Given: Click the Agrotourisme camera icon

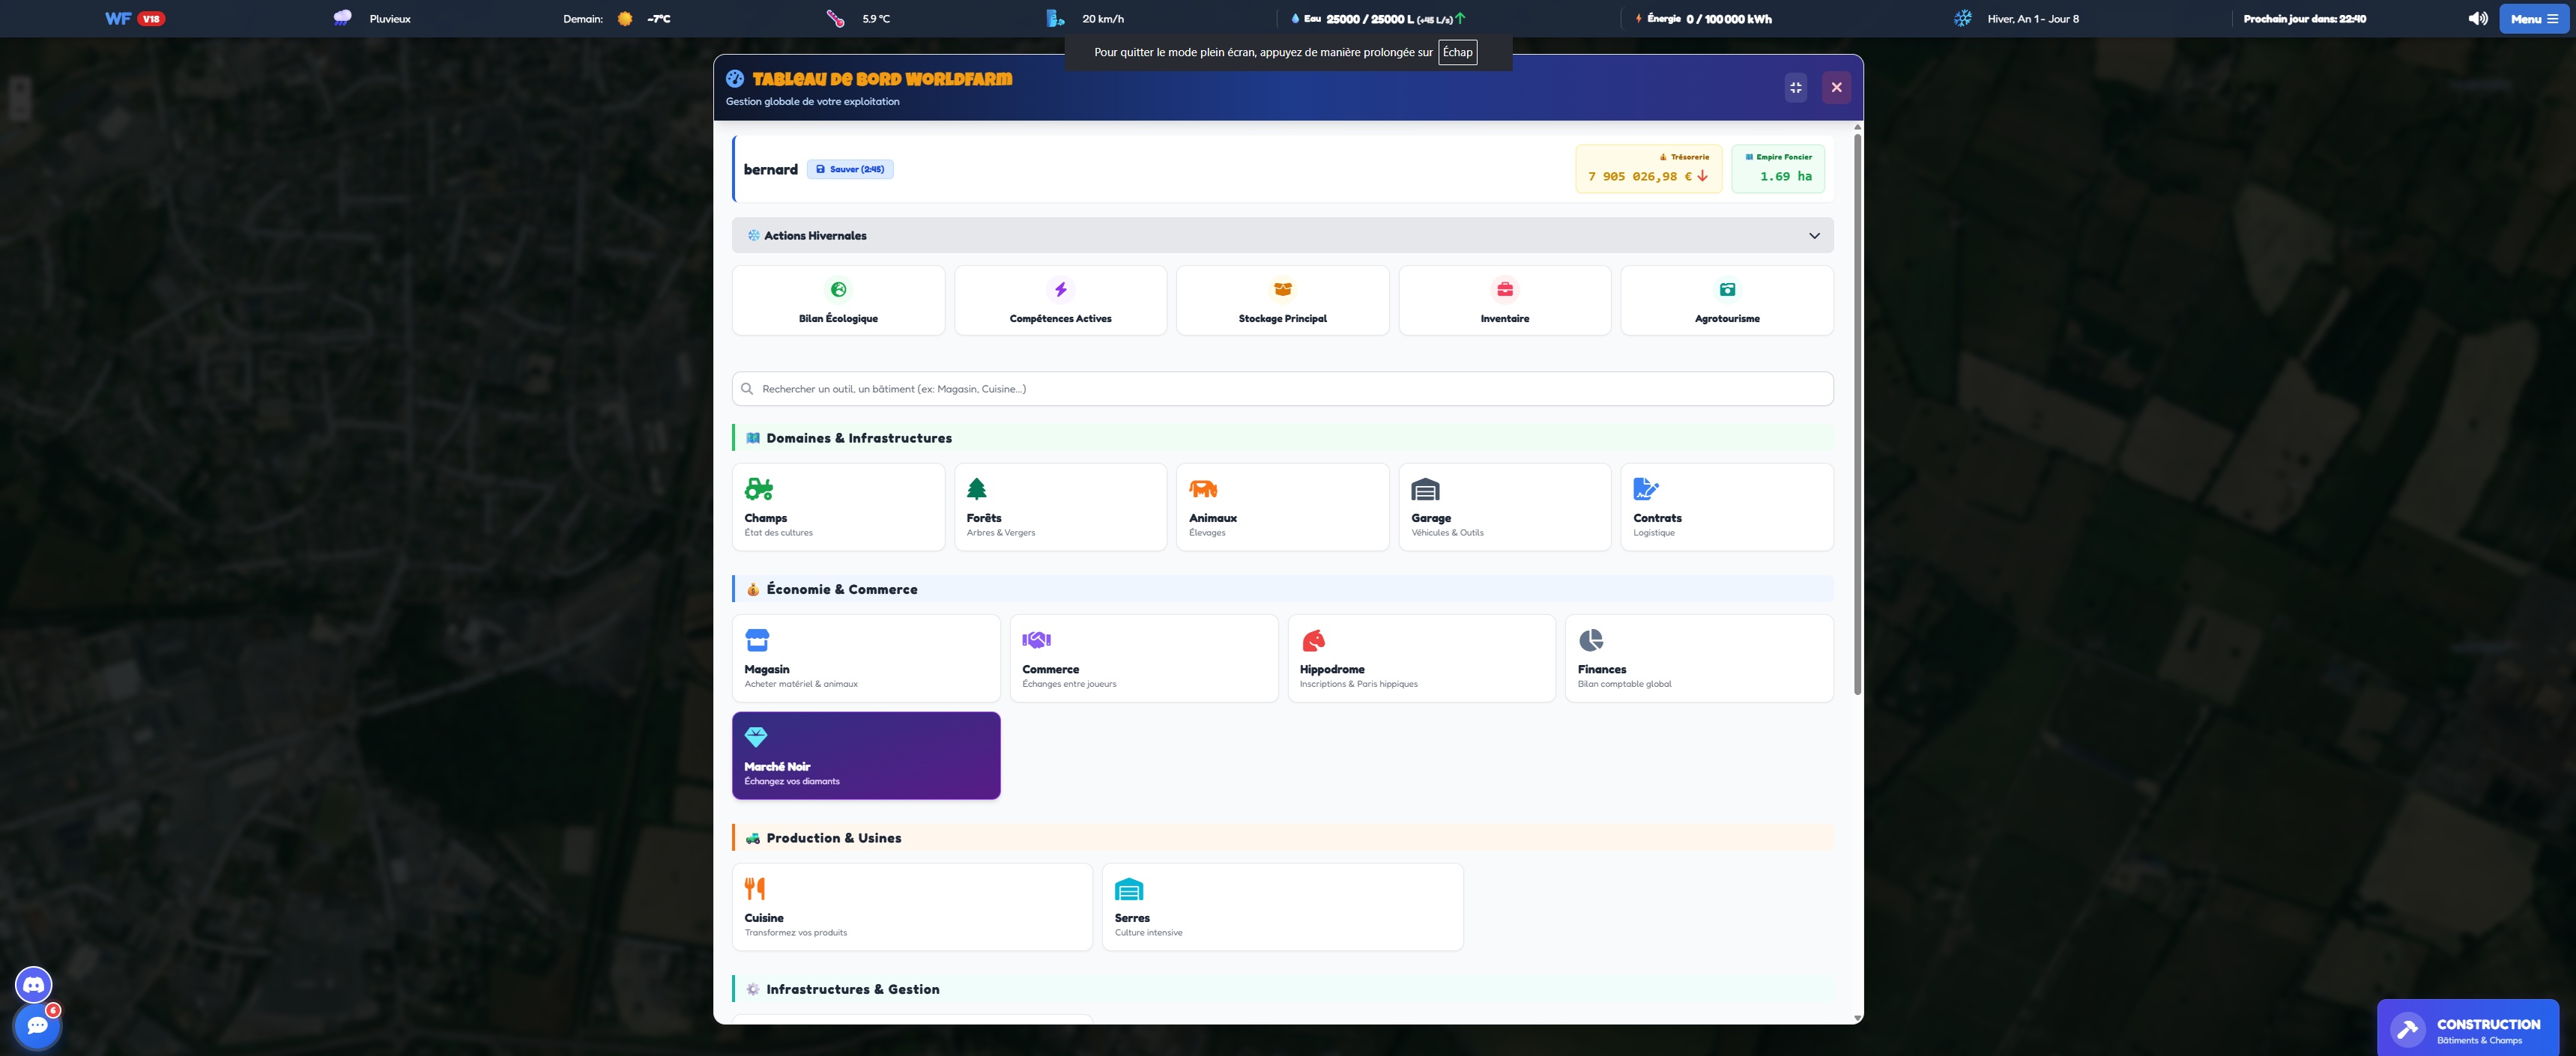Looking at the screenshot, I should click(x=1727, y=290).
